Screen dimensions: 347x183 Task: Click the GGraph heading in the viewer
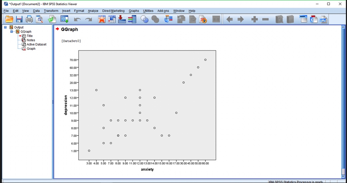click(x=69, y=29)
